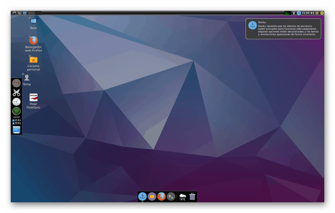Launch Navegador web Firefox from desktop
335x213 pixels.
[33, 44]
